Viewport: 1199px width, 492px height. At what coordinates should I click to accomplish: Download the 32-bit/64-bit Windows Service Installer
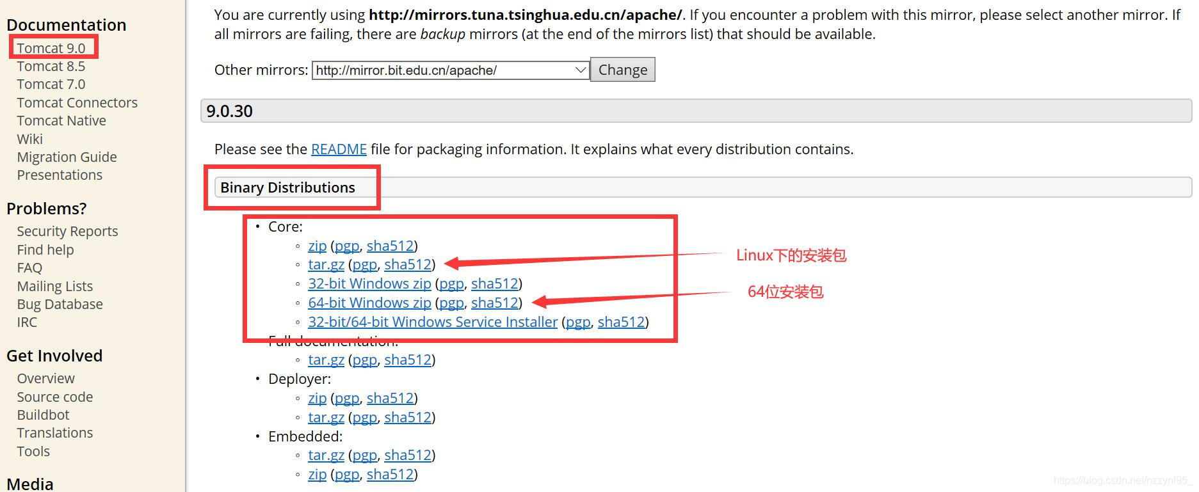433,322
